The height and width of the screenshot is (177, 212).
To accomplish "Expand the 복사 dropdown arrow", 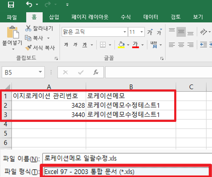I will coord(48,38).
